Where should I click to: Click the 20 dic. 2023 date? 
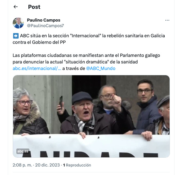47,165
